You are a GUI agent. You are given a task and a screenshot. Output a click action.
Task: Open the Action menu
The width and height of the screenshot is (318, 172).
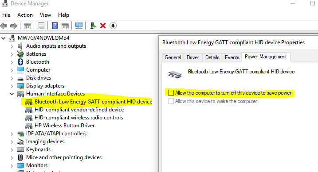(x=25, y=15)
